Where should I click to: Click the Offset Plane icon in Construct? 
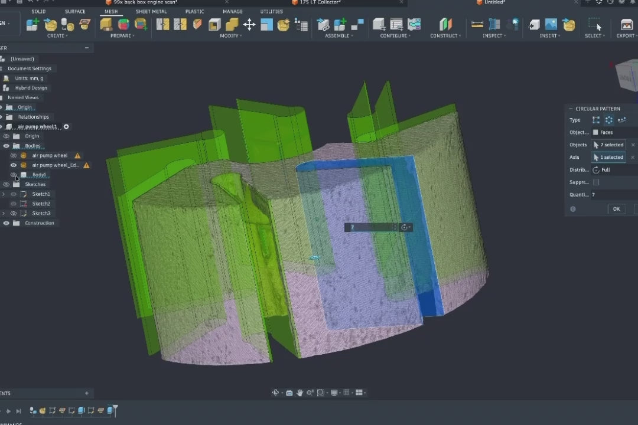click(445, 25)
